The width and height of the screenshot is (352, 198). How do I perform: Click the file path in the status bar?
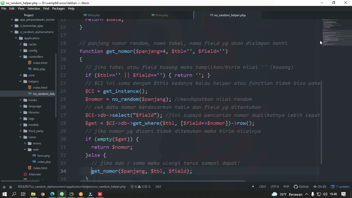pyautogui.click(x=72, y=186)
